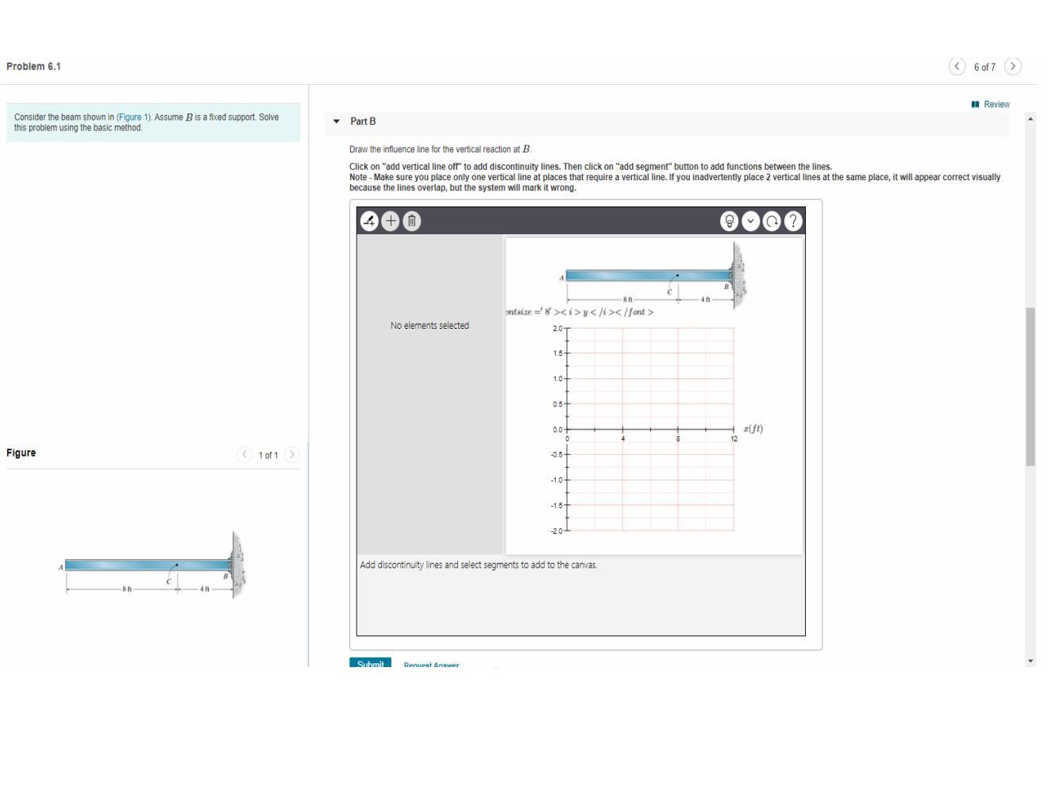Click the add vertical line (plus) icon
The height and width of the screenshot is (810, 1048).
coord(391,222)
